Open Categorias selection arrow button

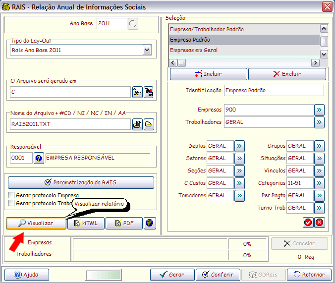tap(319, 183)
